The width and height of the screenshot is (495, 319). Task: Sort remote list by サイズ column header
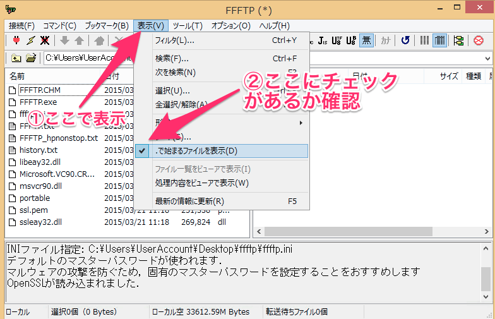(443, 76)
